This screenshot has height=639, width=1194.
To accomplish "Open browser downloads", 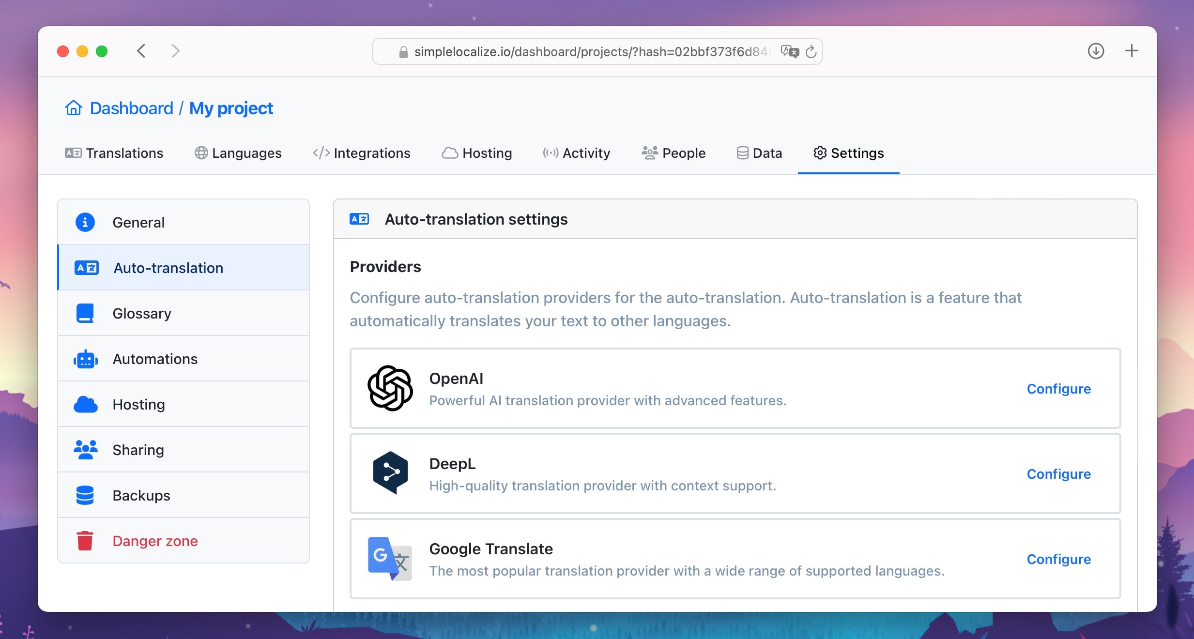I will (1096, 51).
